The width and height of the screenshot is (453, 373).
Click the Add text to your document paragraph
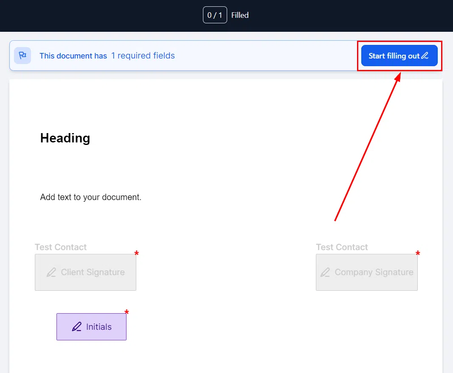[91, 197]
